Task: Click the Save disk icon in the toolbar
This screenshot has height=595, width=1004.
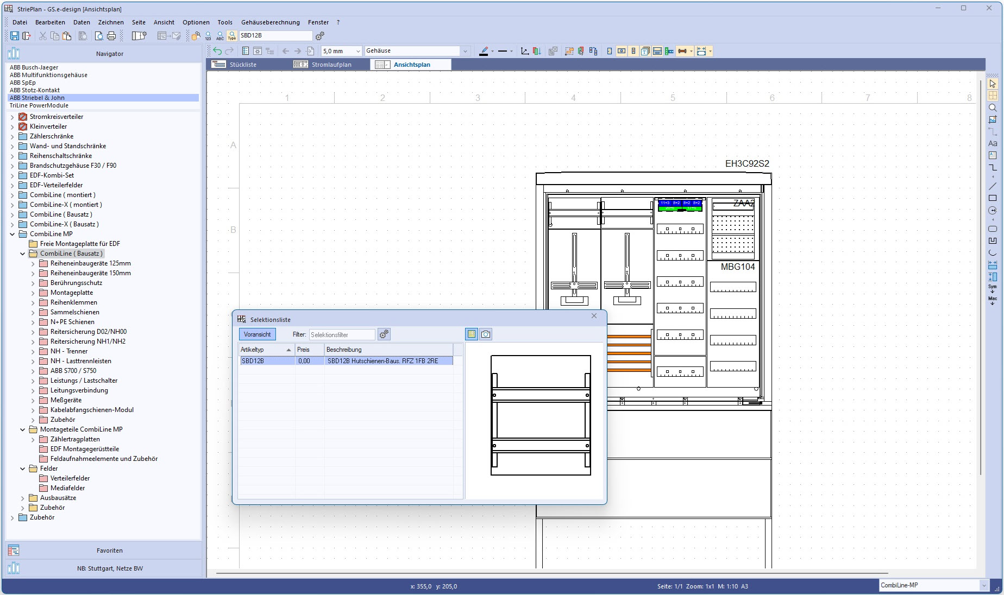Action: pos(15,36)
